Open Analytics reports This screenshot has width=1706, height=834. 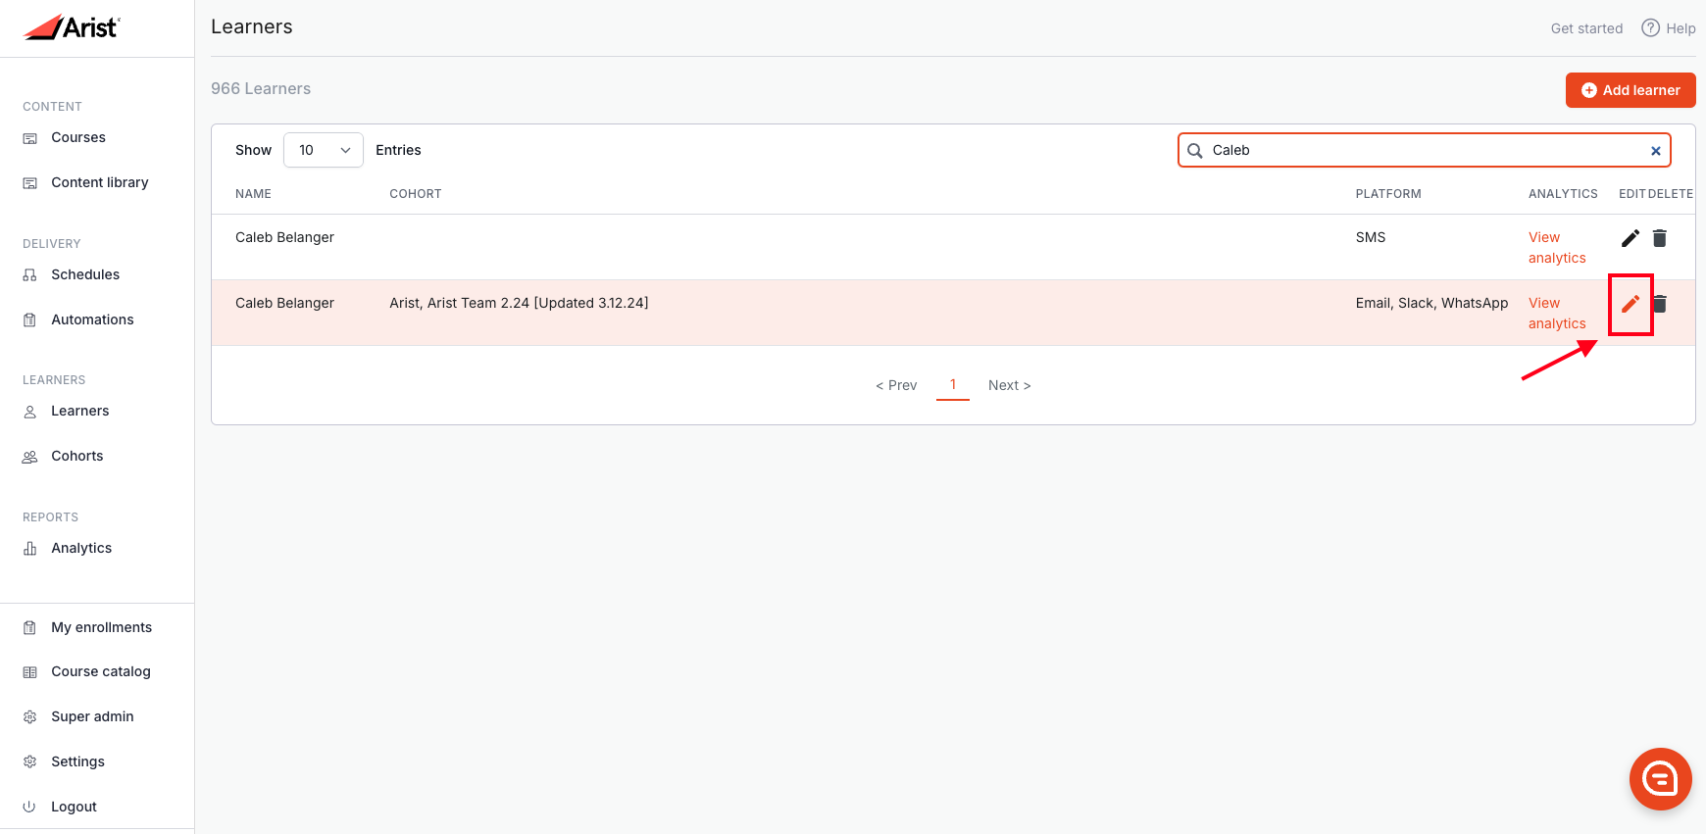pyautogui.click(x=81, y=548)
